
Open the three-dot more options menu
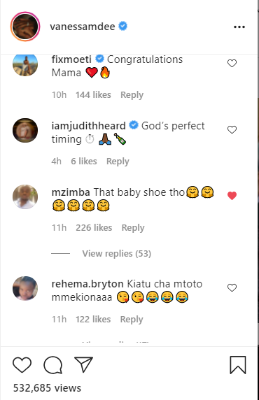(239, 27)
